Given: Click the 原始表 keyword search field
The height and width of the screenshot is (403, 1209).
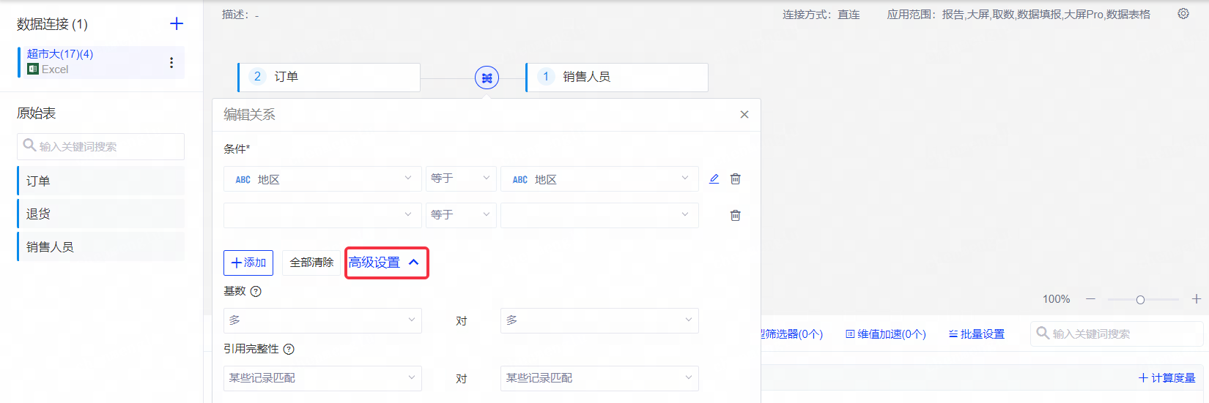Looking at the screenshot, I should (x=101, y=146).
